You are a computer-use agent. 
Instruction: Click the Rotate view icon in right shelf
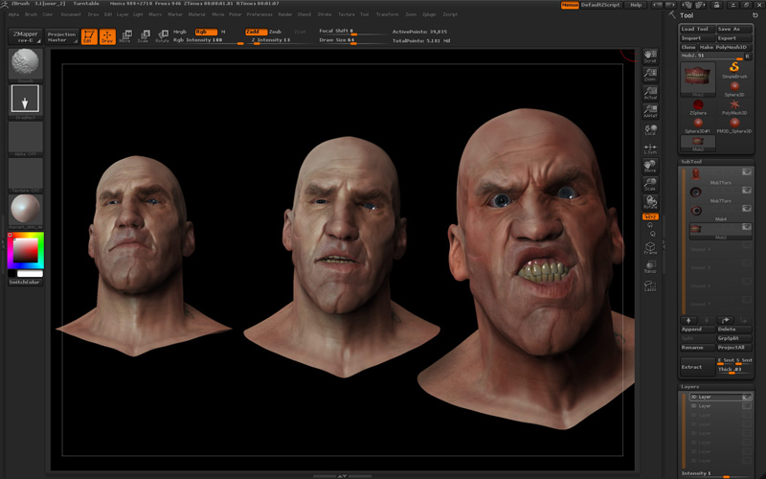coord(650,202)
